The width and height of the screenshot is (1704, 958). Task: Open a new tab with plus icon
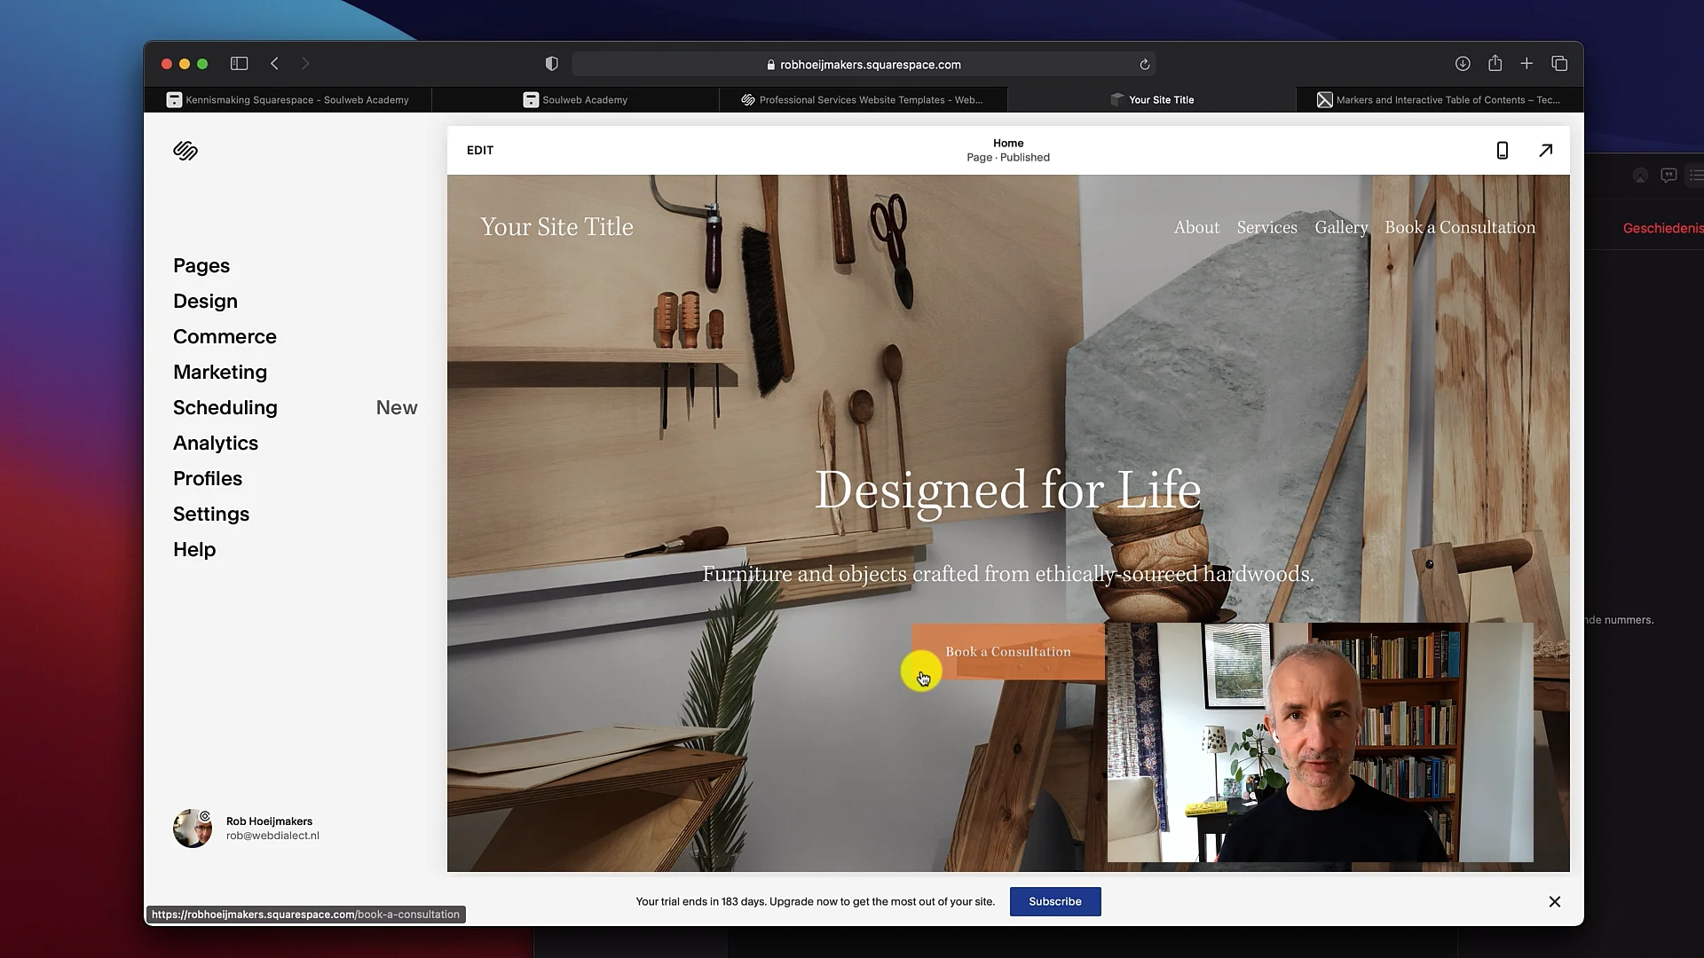1526,64
